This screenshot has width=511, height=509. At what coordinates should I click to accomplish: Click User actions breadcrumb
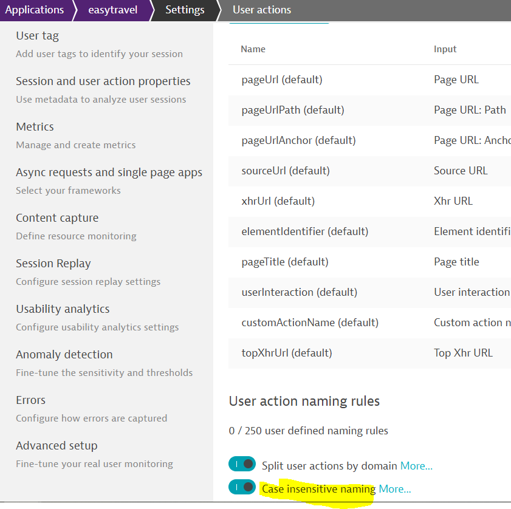[262, 10]
